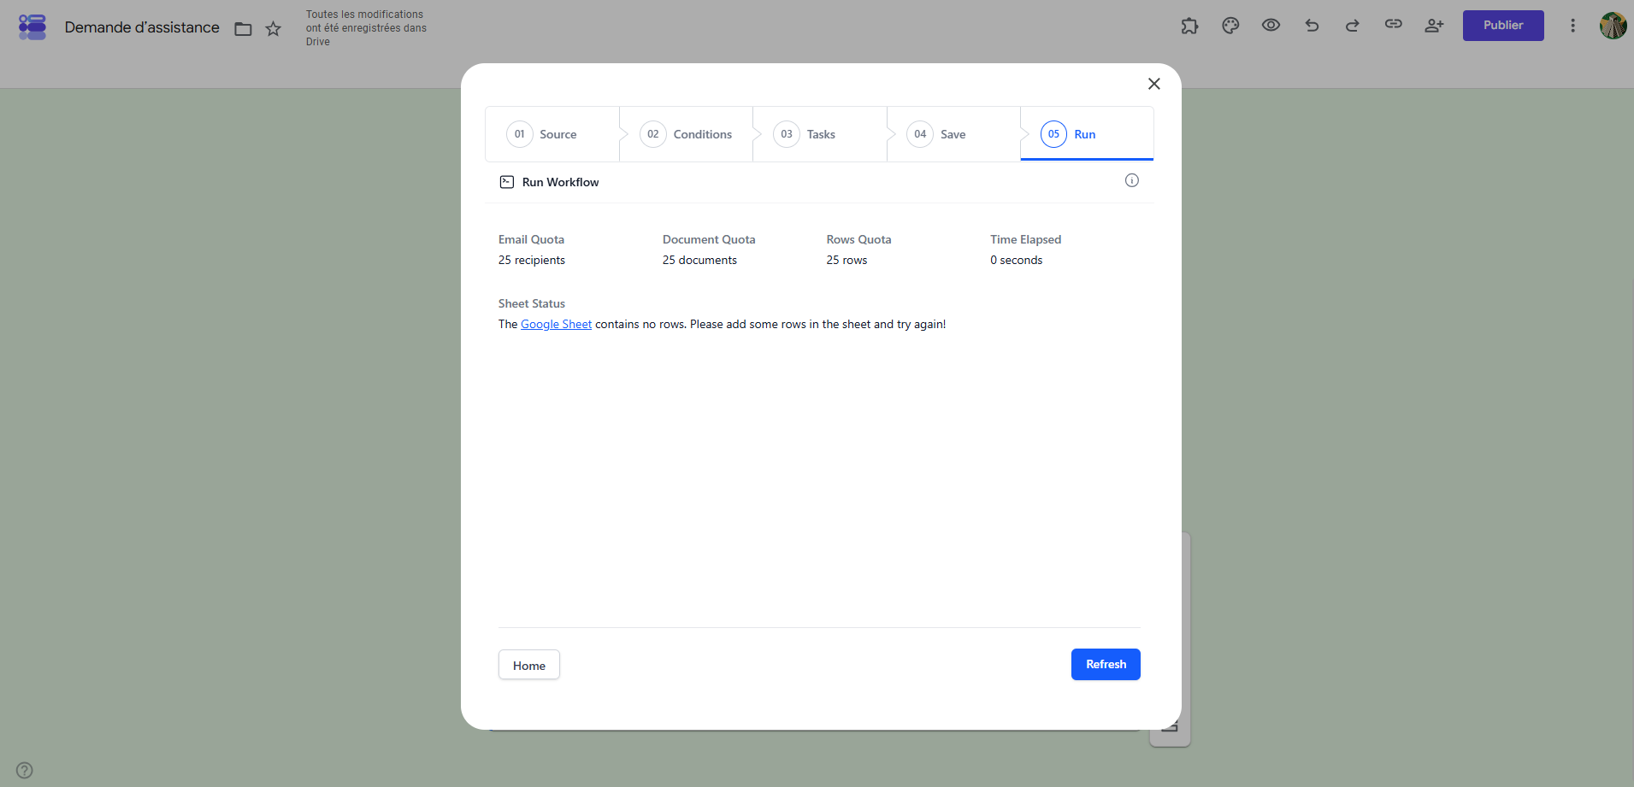This screenshot has width=1634, height=787.
Task: Click the Publier button
Action: (x=1503, y=26)
